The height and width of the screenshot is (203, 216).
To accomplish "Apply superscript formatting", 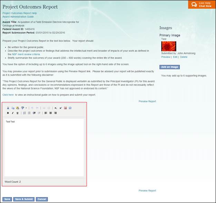I will pos(61,108).
